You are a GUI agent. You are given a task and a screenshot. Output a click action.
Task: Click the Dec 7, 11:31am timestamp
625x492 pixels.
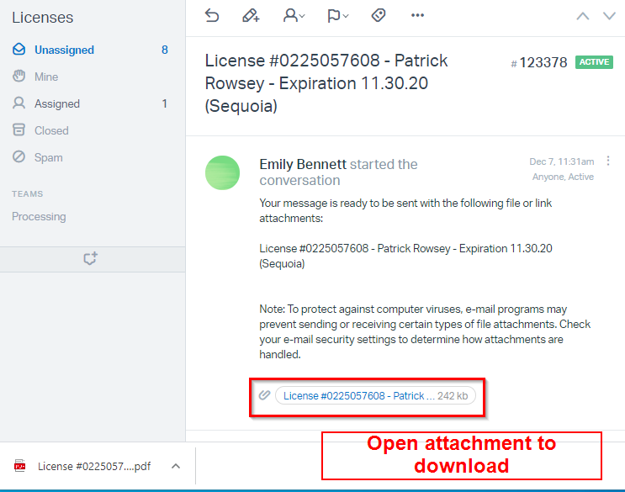click(562, 161)
